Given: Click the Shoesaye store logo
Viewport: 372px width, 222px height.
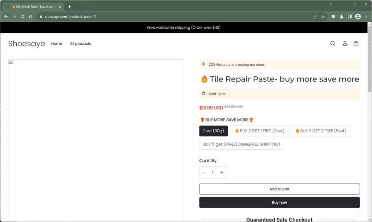Looking at the screenshot, I should click(x=27, y=44).
